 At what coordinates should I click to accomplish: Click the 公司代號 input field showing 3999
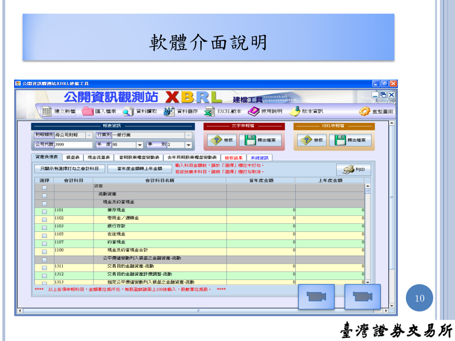73,144
